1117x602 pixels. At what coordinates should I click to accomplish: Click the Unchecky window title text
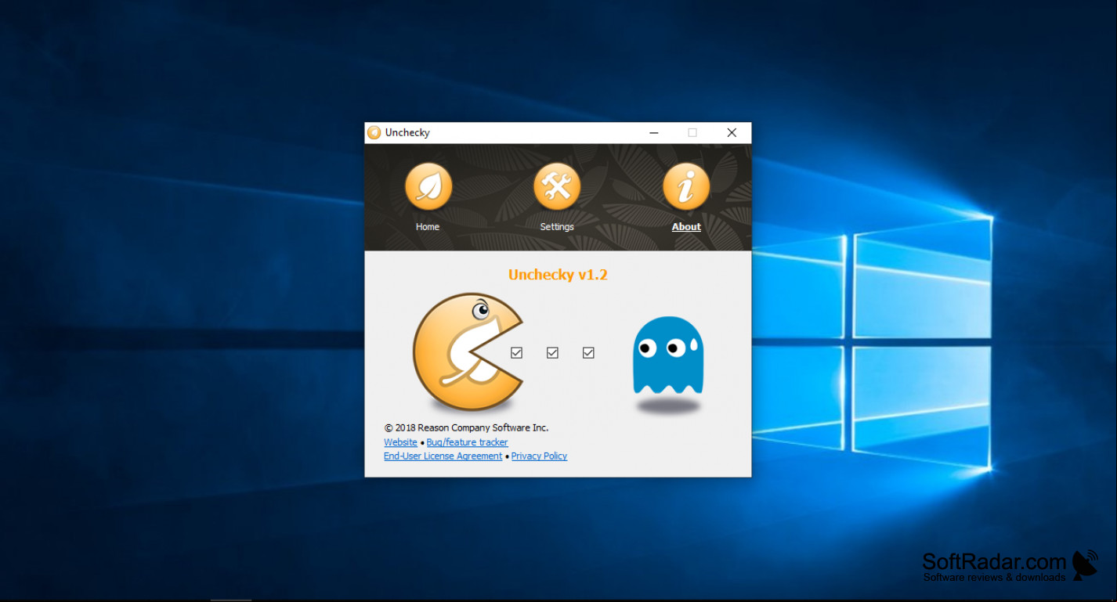tap(407, 132)
